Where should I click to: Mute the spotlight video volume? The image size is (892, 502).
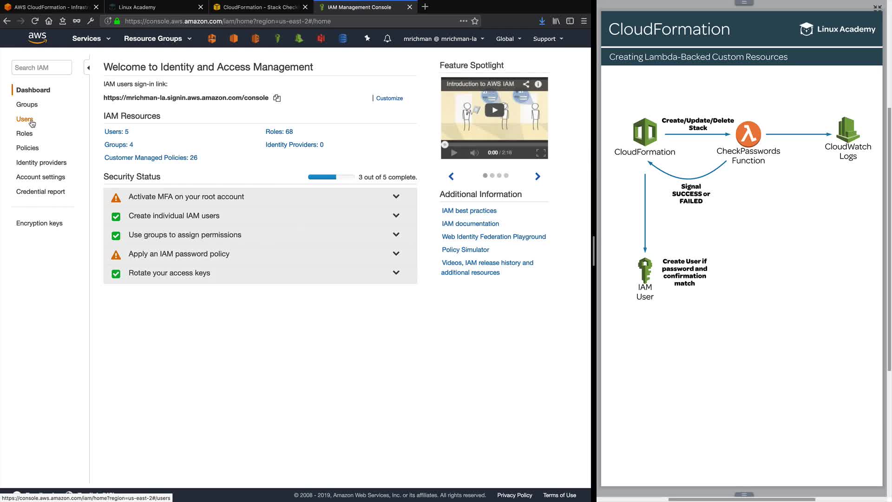tap(473, 152)
